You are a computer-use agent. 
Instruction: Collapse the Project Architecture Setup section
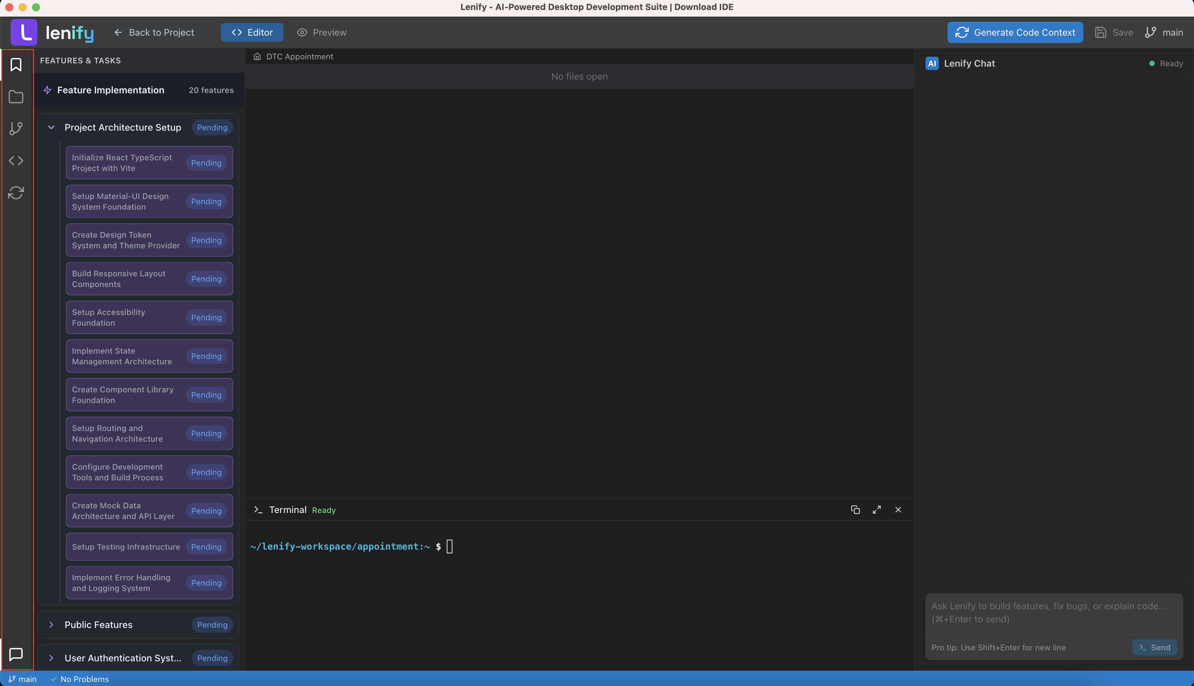point(51,127)
